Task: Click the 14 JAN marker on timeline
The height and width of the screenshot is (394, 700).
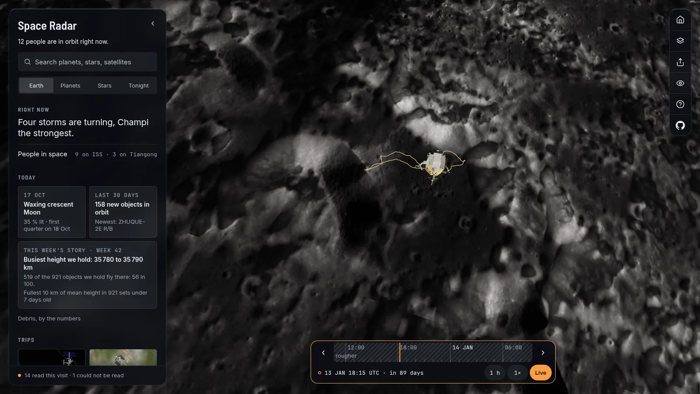Action: point(462,348)
